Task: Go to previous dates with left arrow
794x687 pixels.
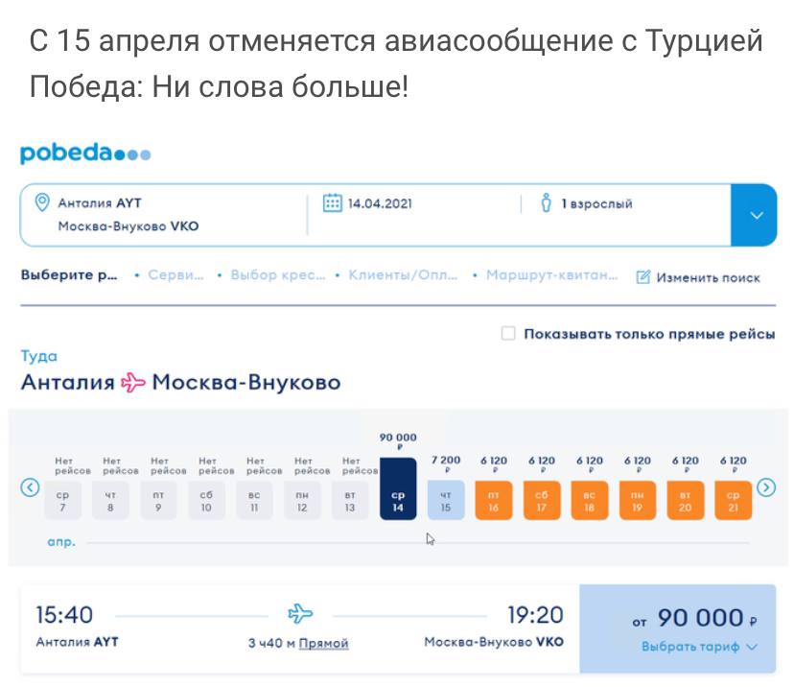Action: pyautogui.click(x=30, y=487)
